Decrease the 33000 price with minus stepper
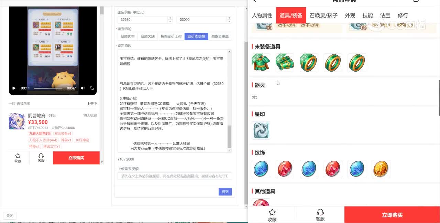 229,21
